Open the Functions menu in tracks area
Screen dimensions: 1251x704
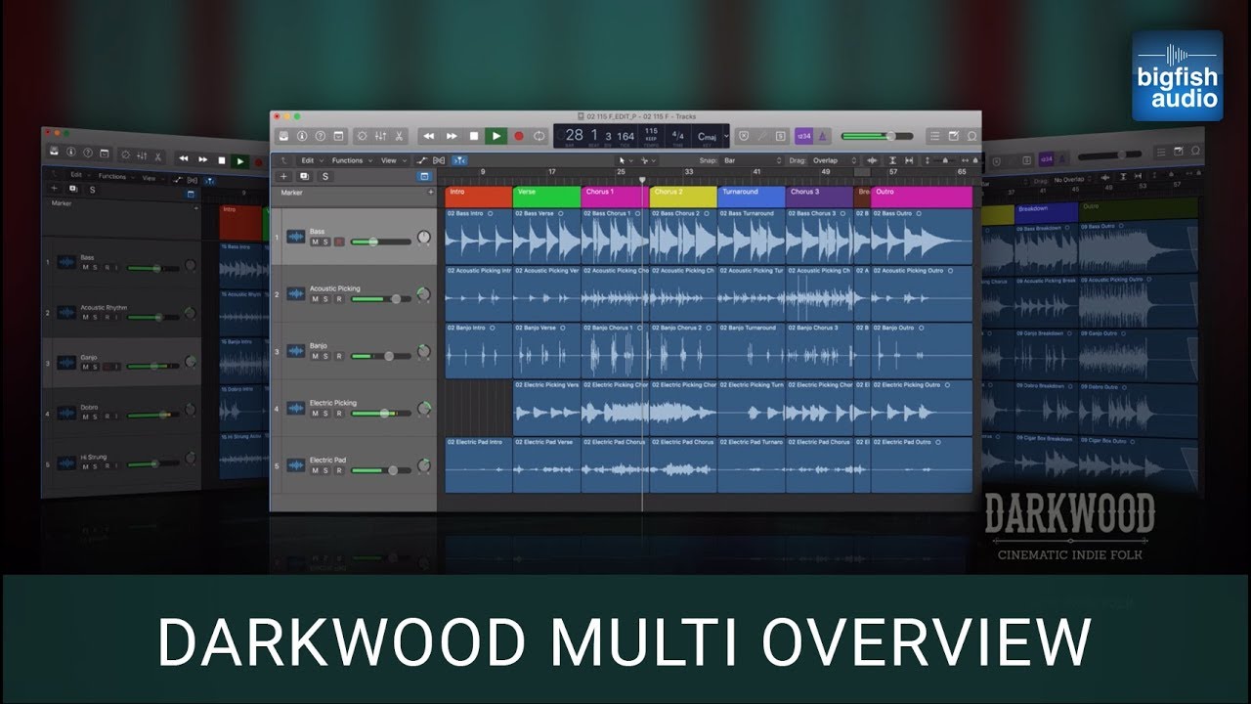click(352, 160)
